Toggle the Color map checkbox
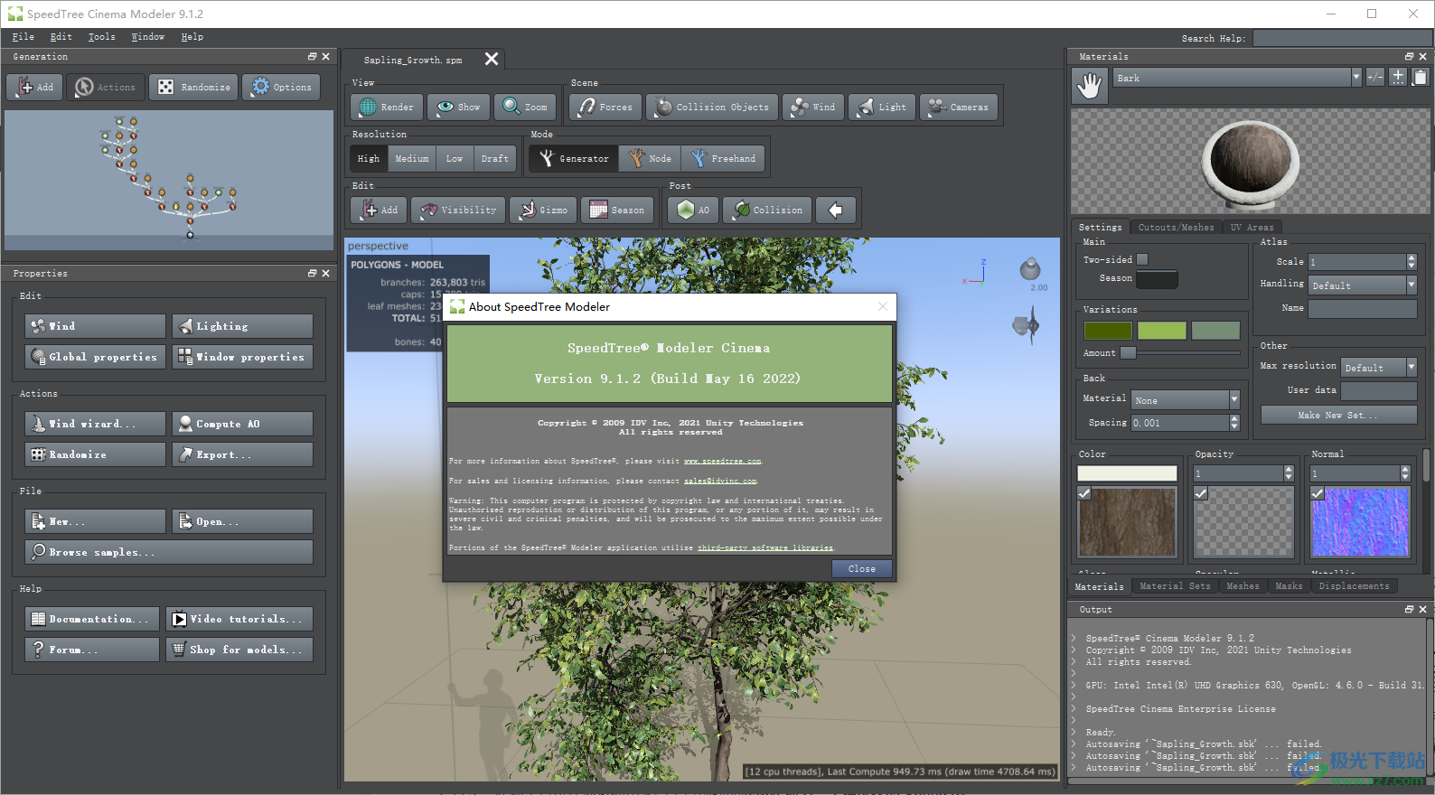This screenshot has width=1435, height=795. point(1084,493)
